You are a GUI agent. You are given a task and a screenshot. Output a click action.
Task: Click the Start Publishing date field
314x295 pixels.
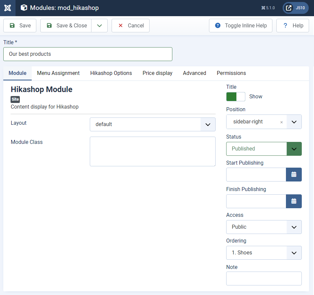[256, 175]
